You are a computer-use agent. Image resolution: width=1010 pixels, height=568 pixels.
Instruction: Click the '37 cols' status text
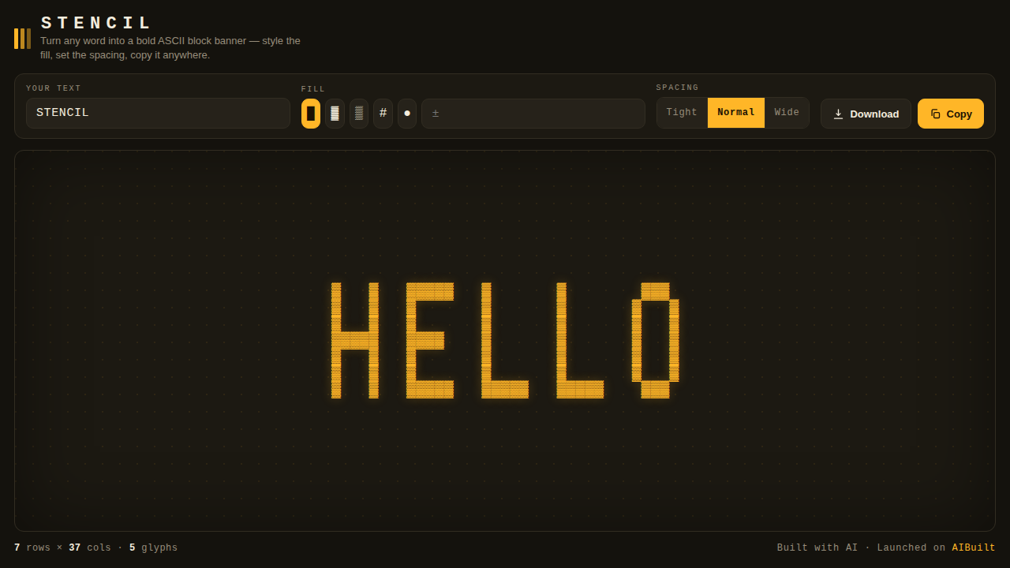90,547
